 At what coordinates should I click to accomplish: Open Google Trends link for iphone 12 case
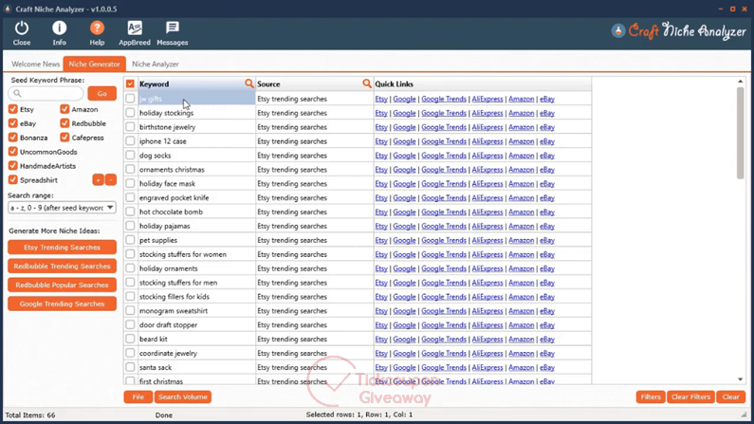click(444, 141)
